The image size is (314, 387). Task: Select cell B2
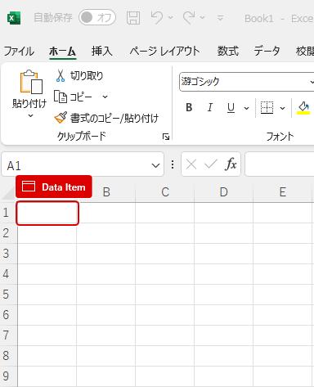[106, 233]
